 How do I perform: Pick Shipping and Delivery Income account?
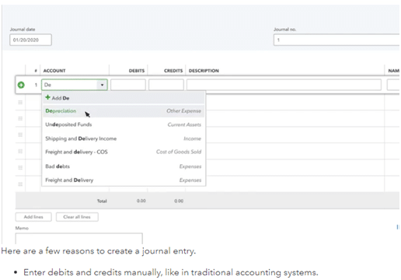pyautogui.click(x=124, y=138)
